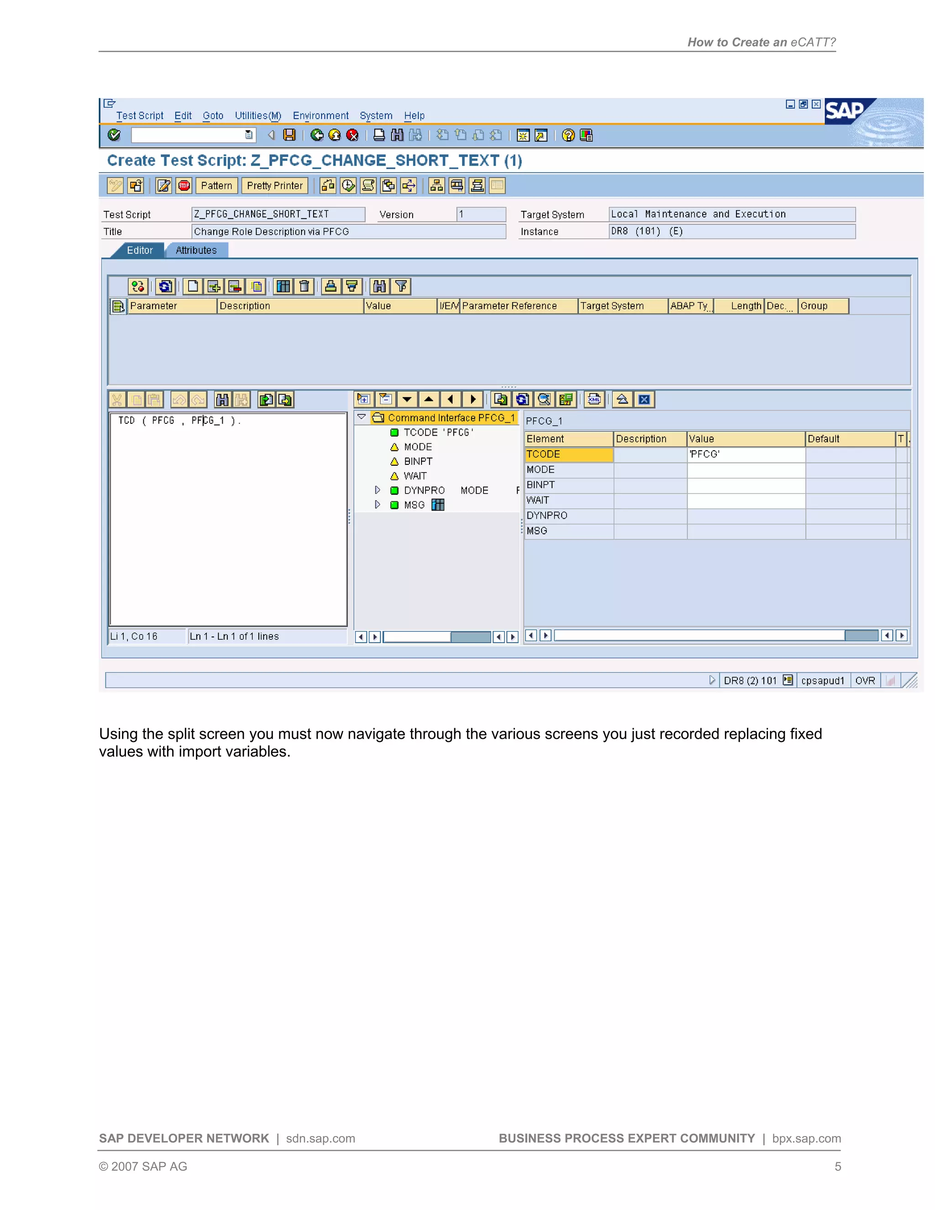Image resolution: width=935 pixels, height=1210 pixels.
Task: Click the yellow Exit arrow icon
Action: 335,135
